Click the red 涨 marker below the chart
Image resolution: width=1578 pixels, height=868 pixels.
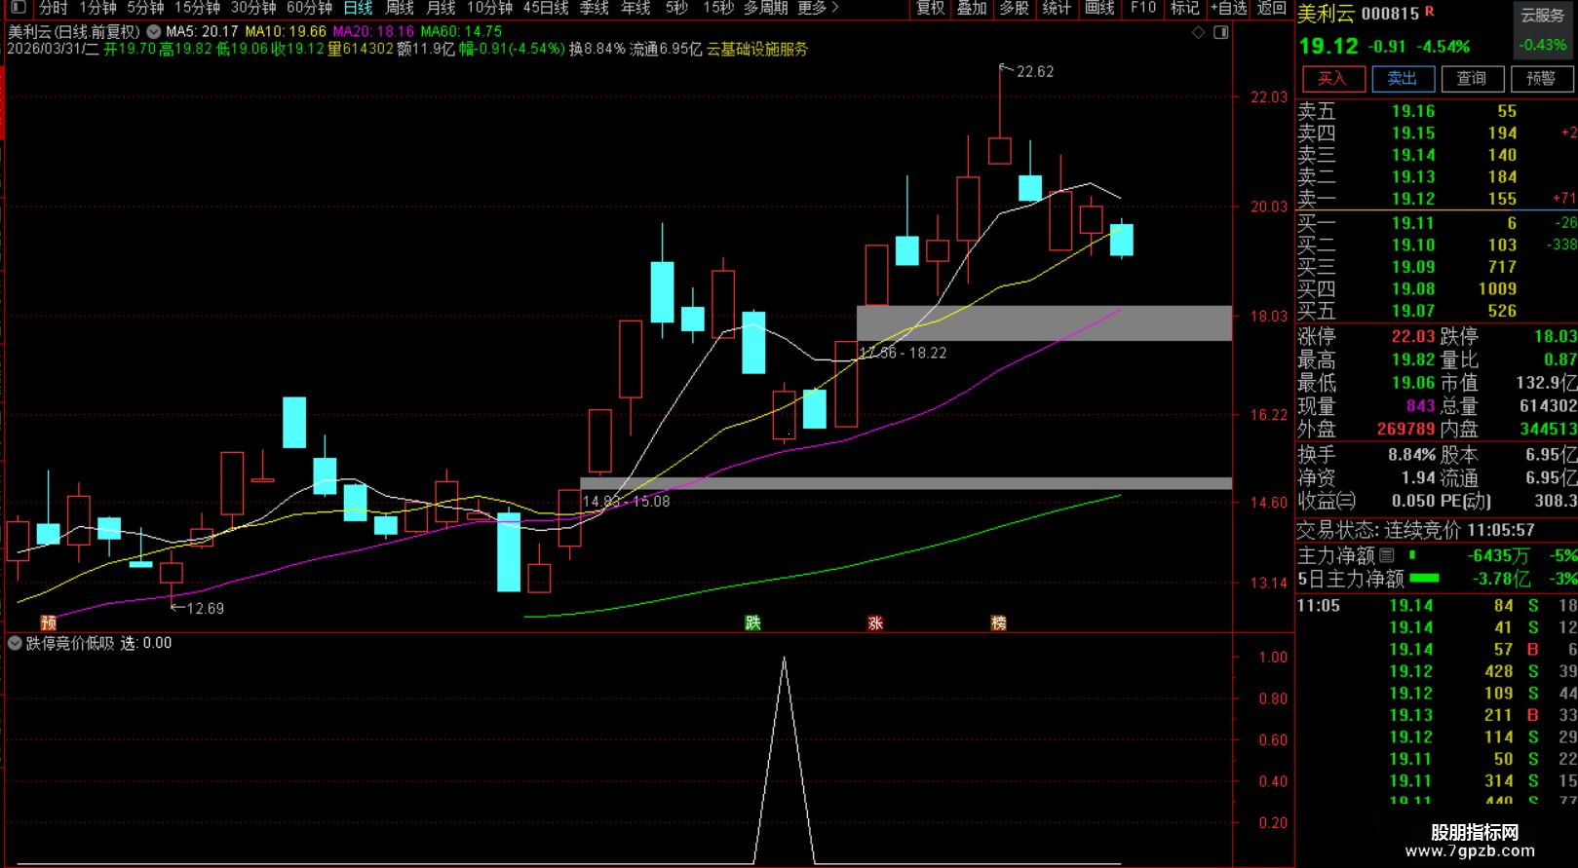pyautogui.click(x=875, y=623)
